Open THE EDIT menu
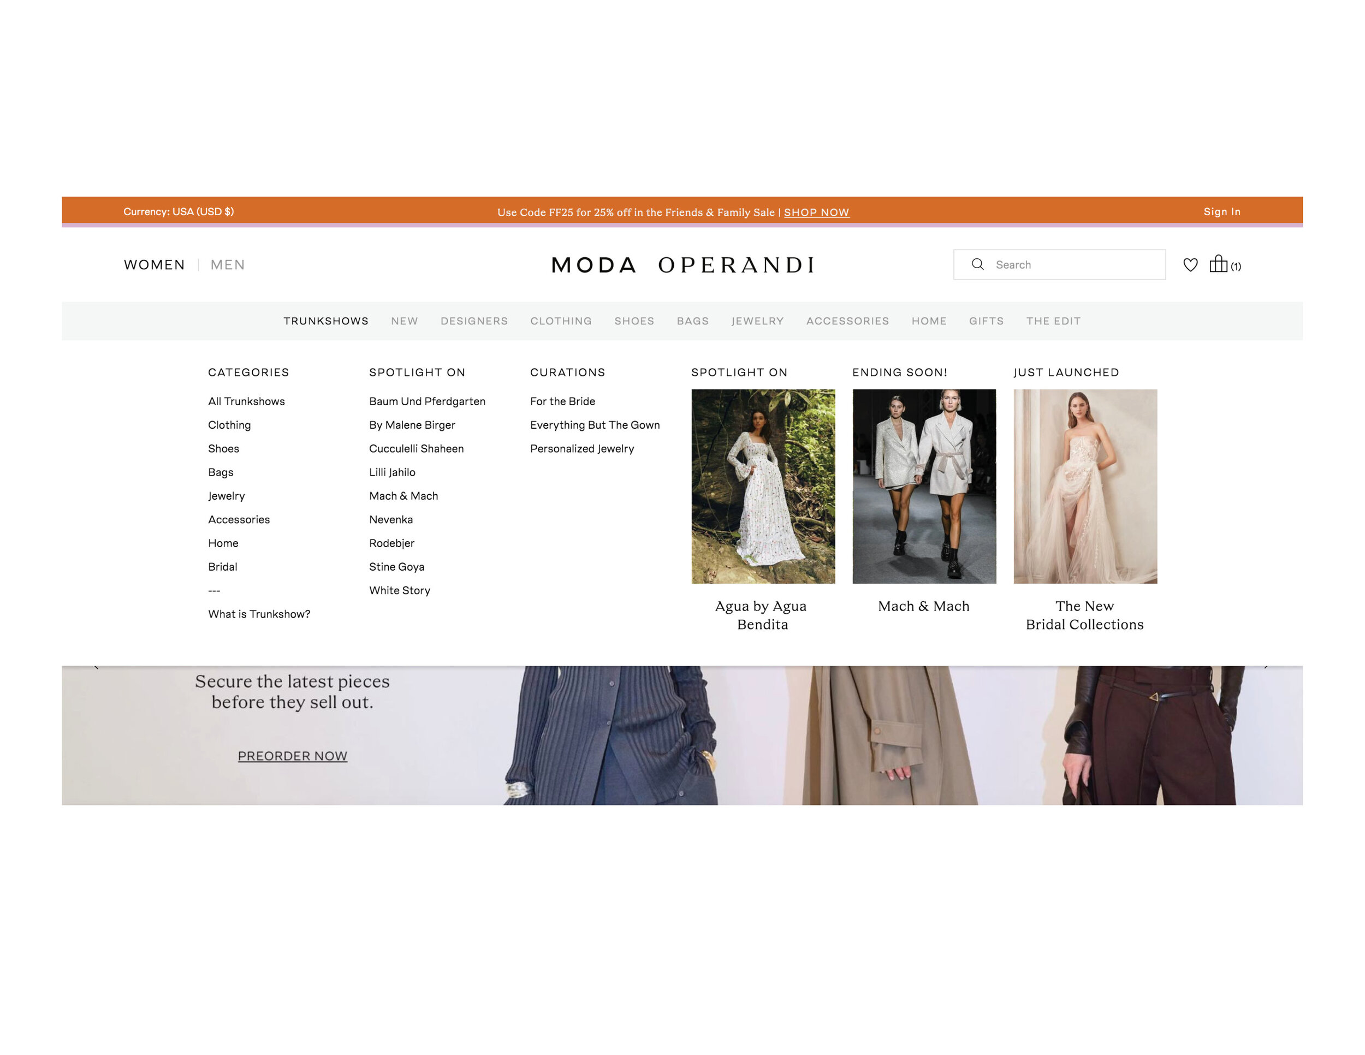This screenshot has width=1365, height=1055. click(1053, 321)
